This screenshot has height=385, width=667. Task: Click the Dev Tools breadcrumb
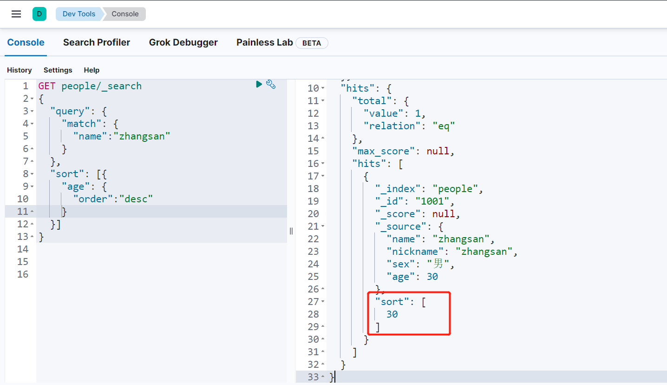click(78, 14)
